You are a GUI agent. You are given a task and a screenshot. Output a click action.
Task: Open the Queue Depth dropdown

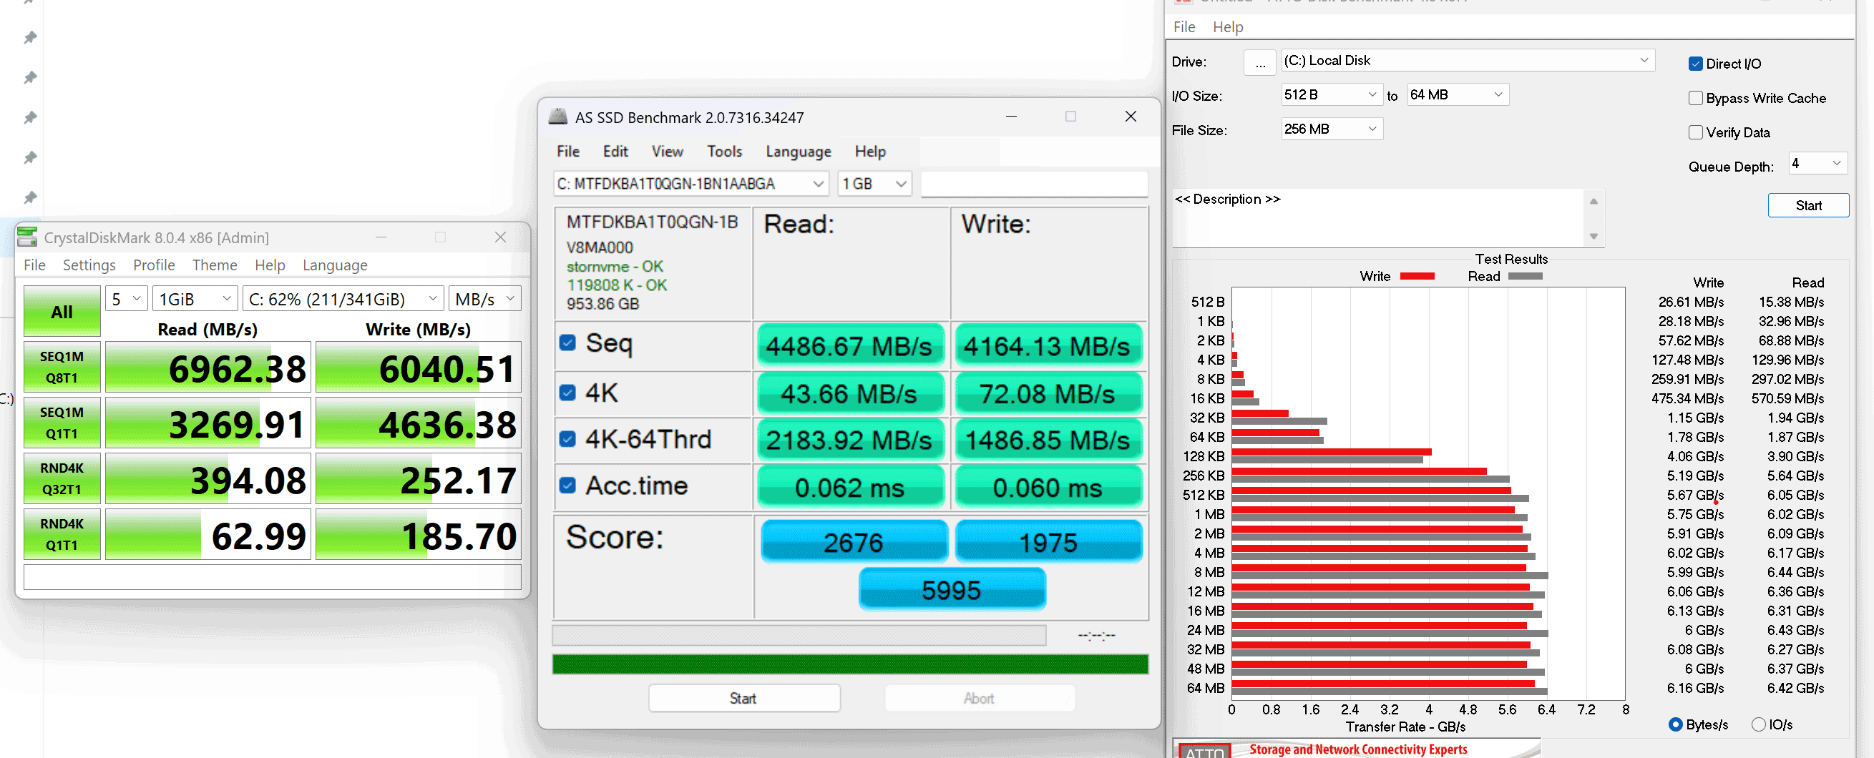click(1817, 164)
